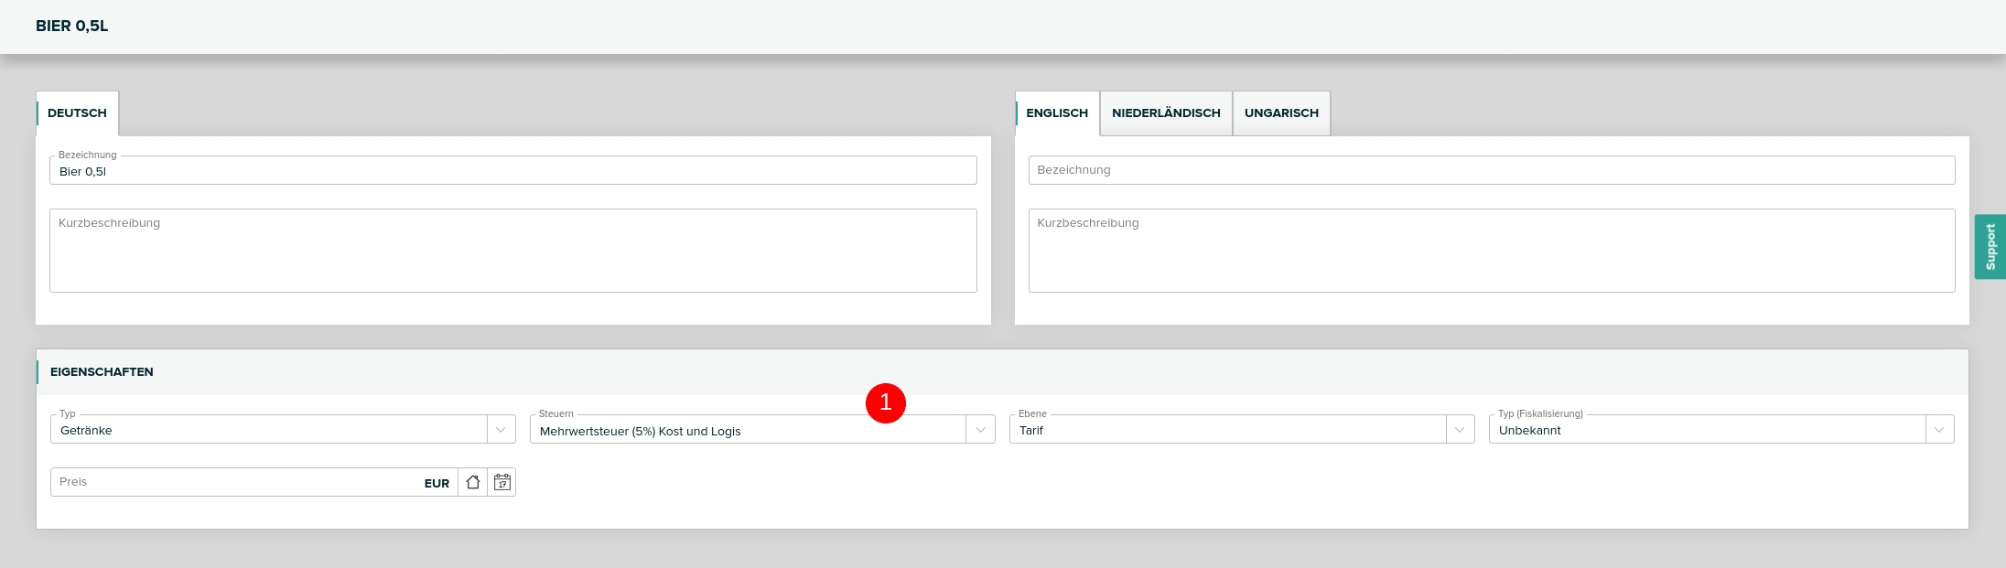The height and width of the screenshot is (568, 2006).
Task: Select the Englisch language tab
Action: (1057, 113)
